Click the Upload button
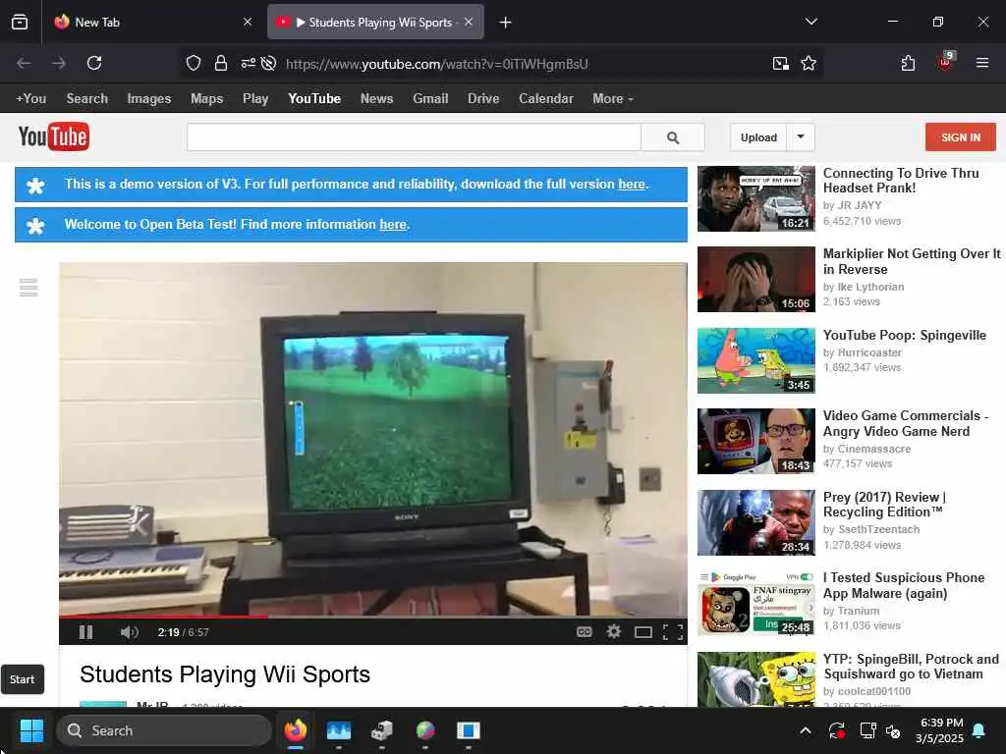This screenshot has height=754, width=1006. click(758, 137)
